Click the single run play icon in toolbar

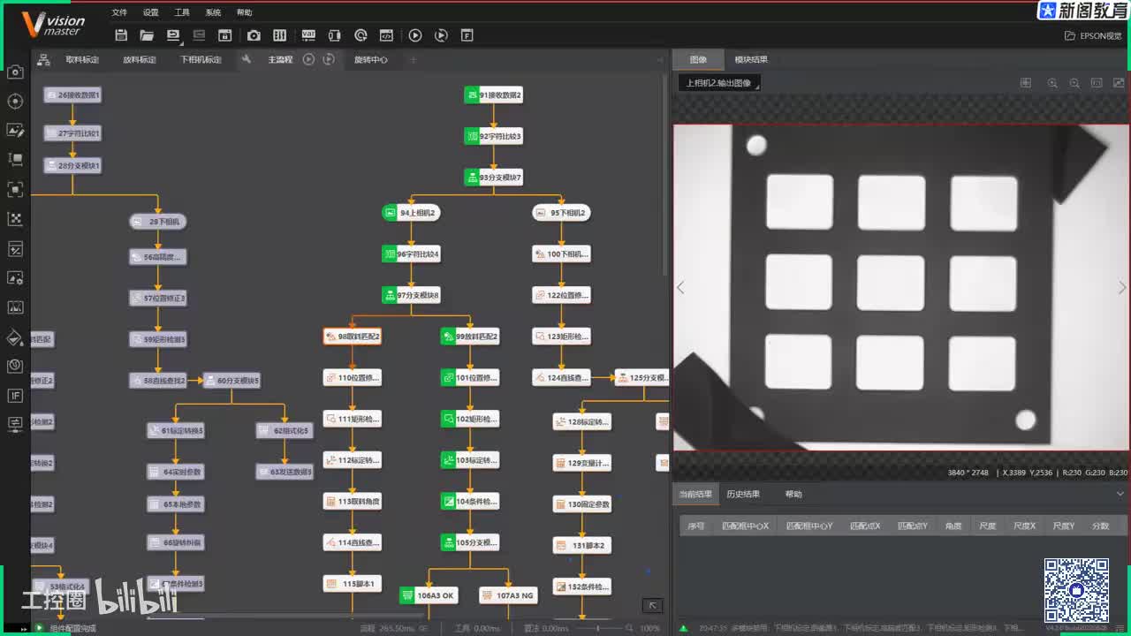(415, 35)
